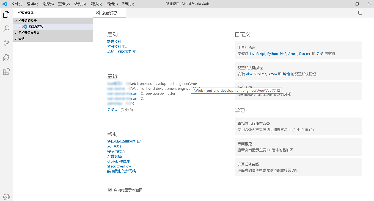
Task: Open the 查看(V) menu
Action: click(64, 4)
